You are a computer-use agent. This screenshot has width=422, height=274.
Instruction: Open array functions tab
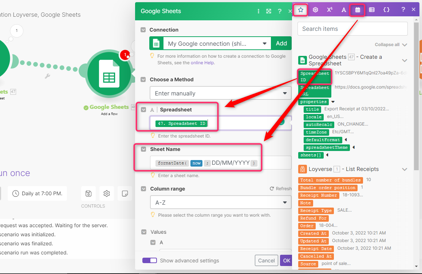(x=372, y=10)
